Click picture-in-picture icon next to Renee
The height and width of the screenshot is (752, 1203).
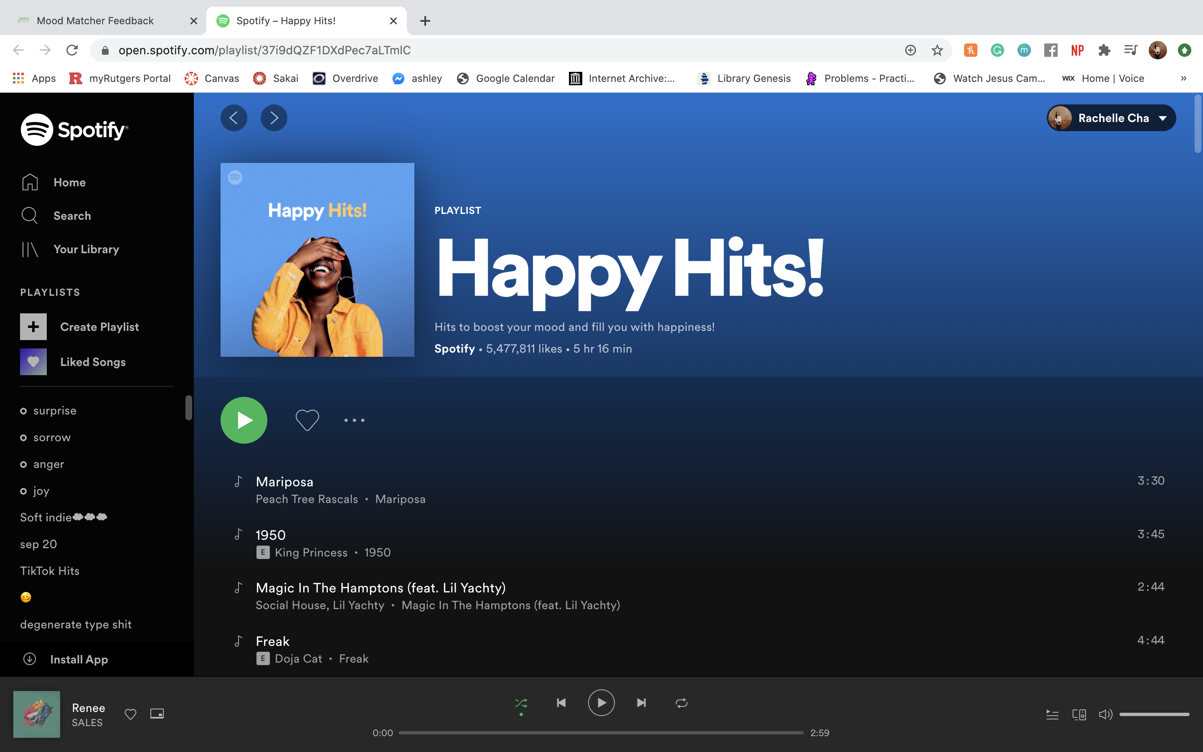click(157, 714)
